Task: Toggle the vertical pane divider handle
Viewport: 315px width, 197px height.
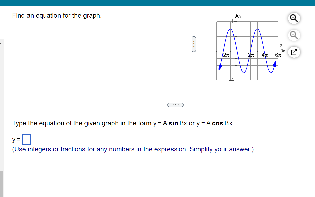Action: coord(194,44)
